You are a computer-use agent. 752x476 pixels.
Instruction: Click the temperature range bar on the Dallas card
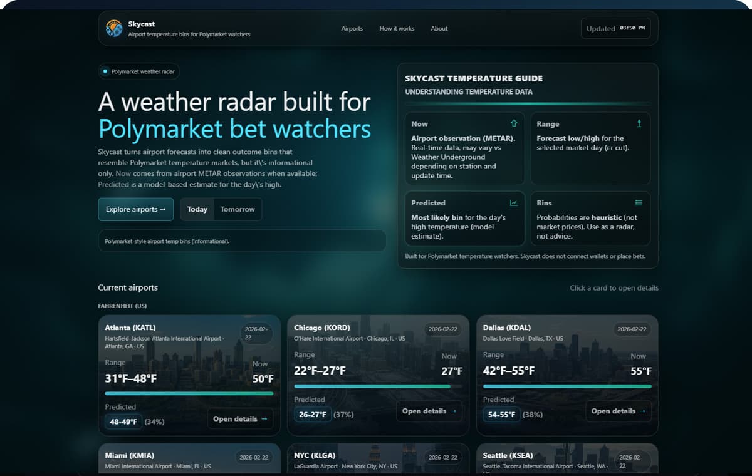567,386
